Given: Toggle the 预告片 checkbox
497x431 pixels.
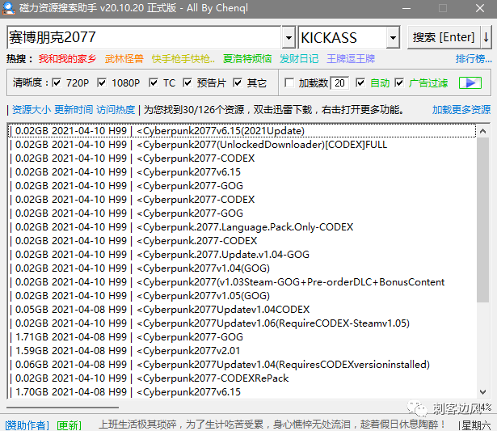Looking at the screenshot, I should [x=187, y=82].
